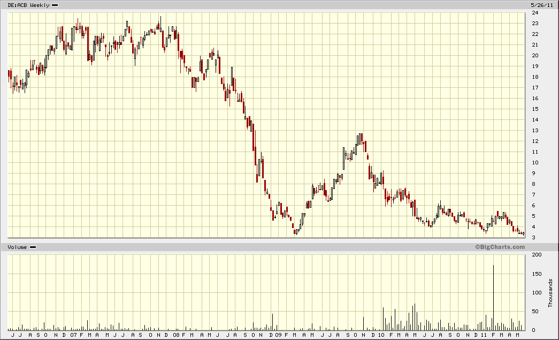Click price axis label '12'
This screenshot has height=340, width=559.
coord(535,141)
